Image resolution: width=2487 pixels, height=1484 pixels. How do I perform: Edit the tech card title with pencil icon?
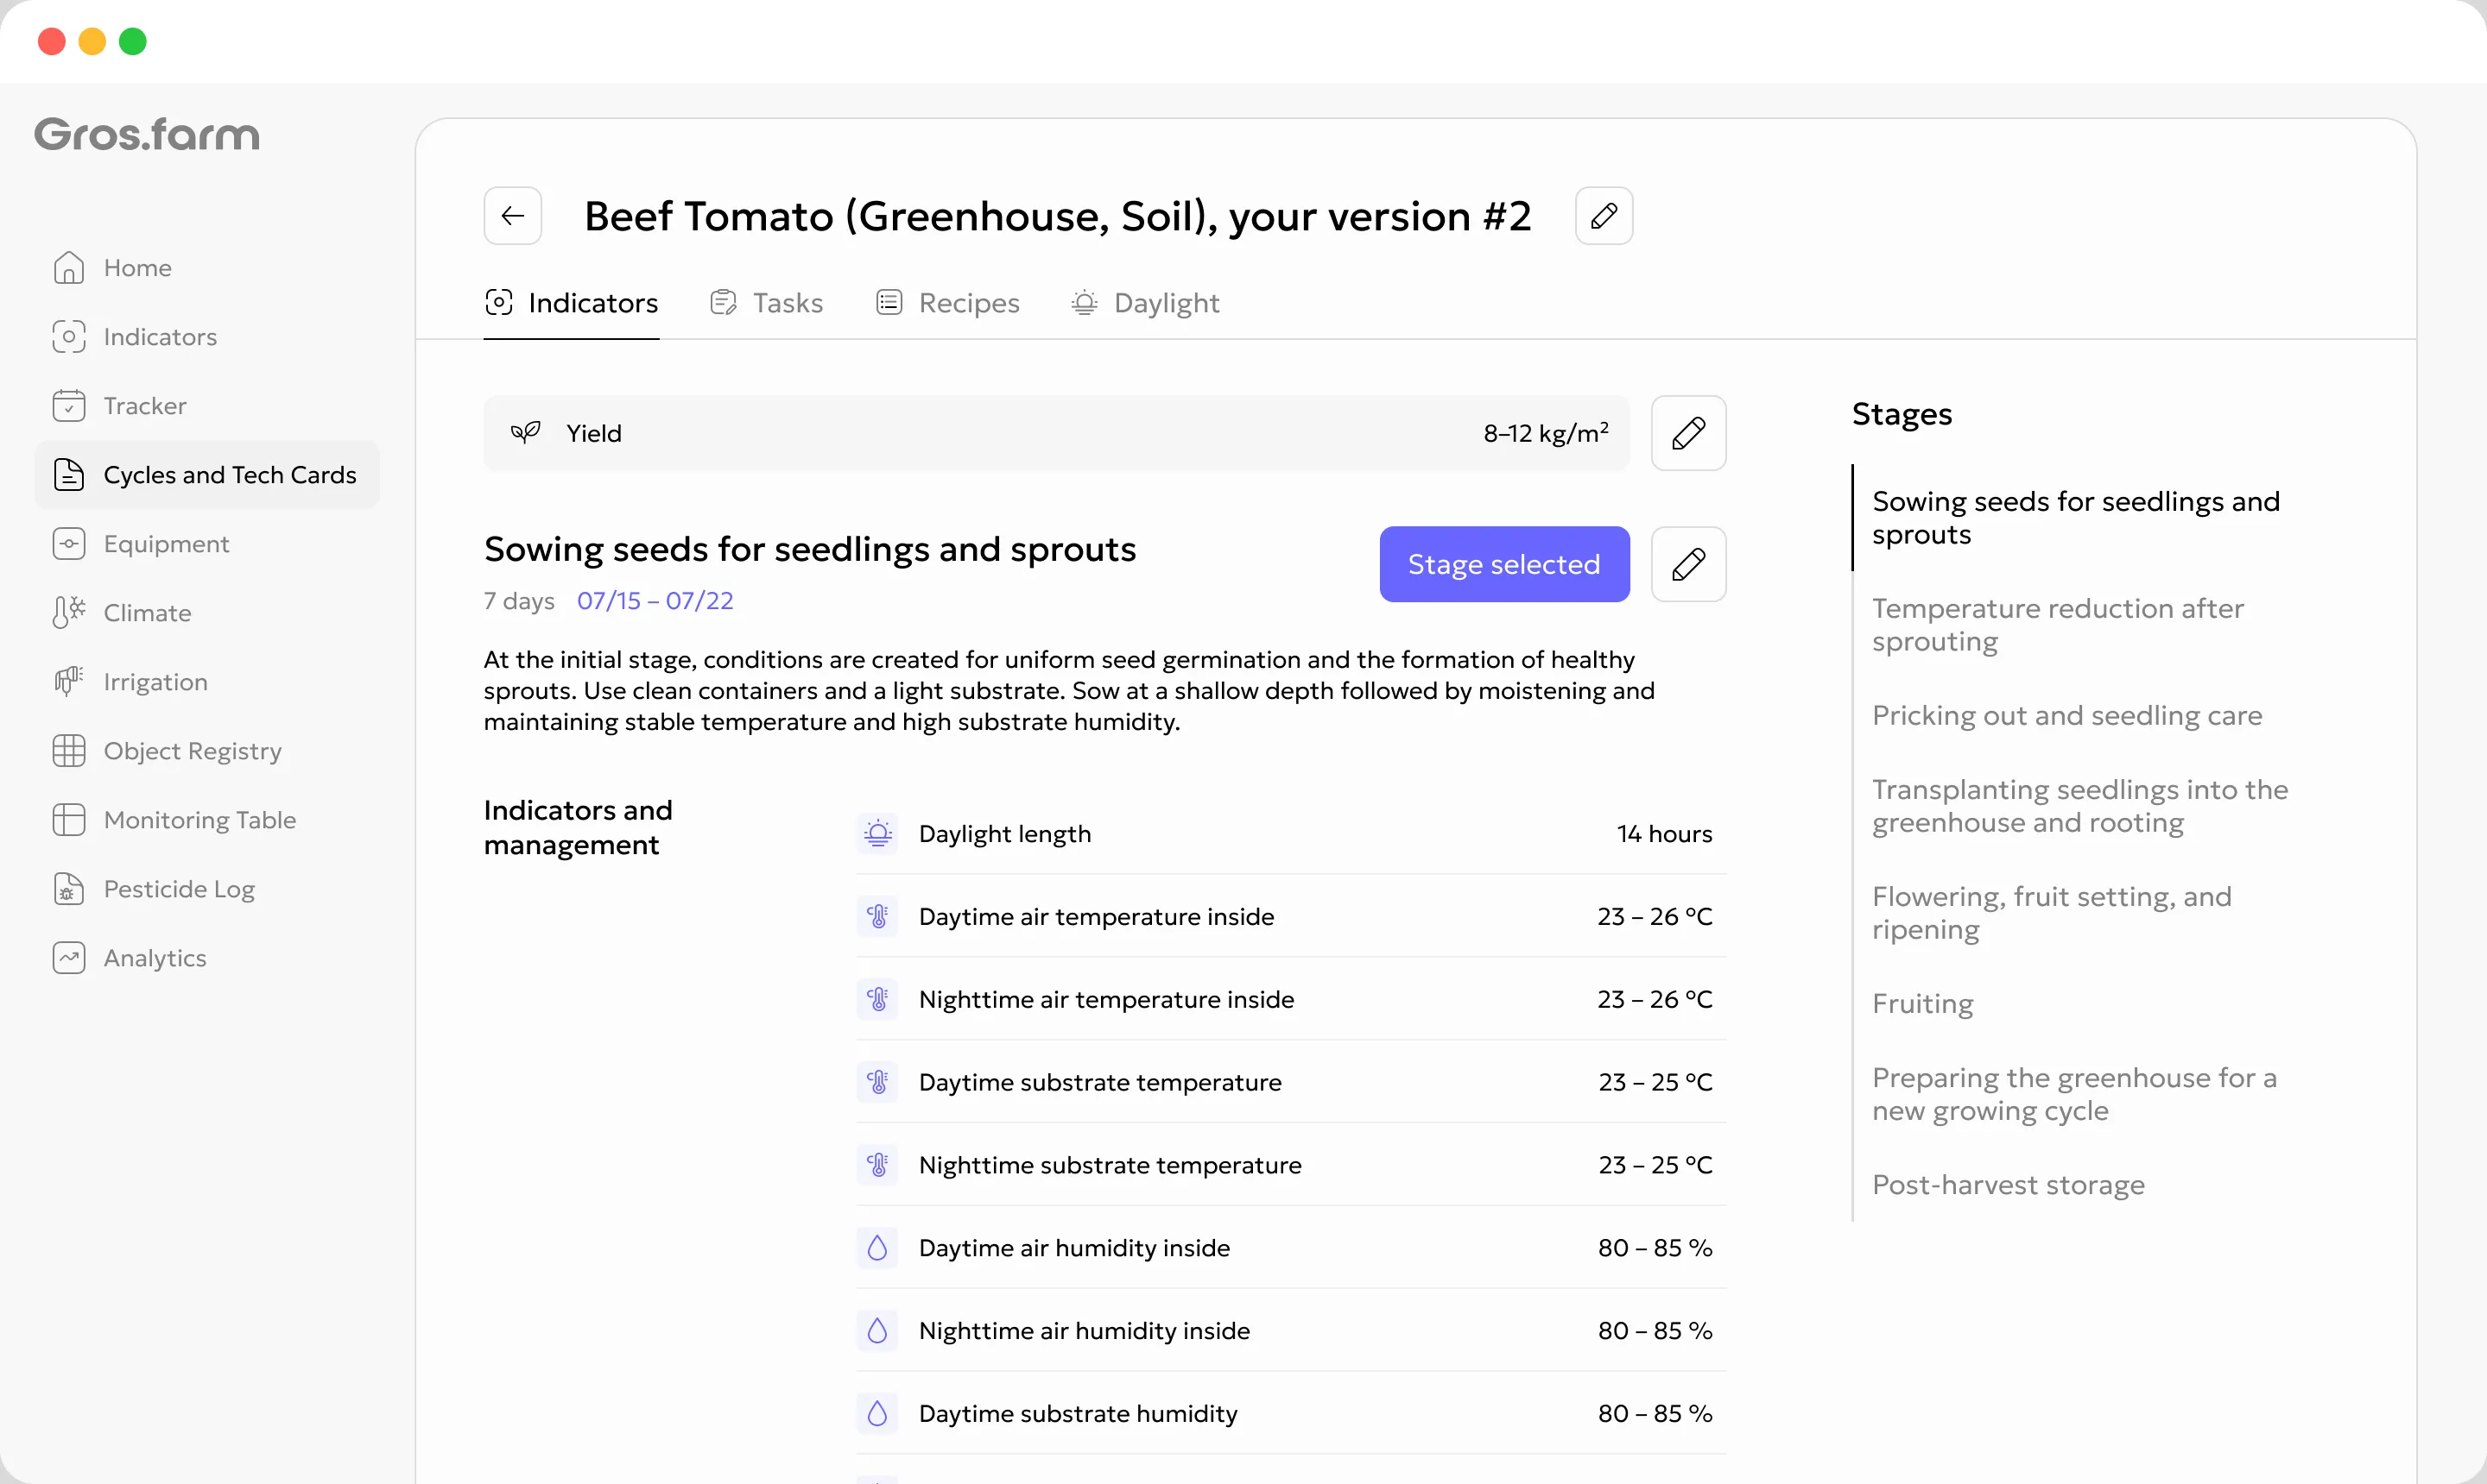click(x=1604, y=216)
